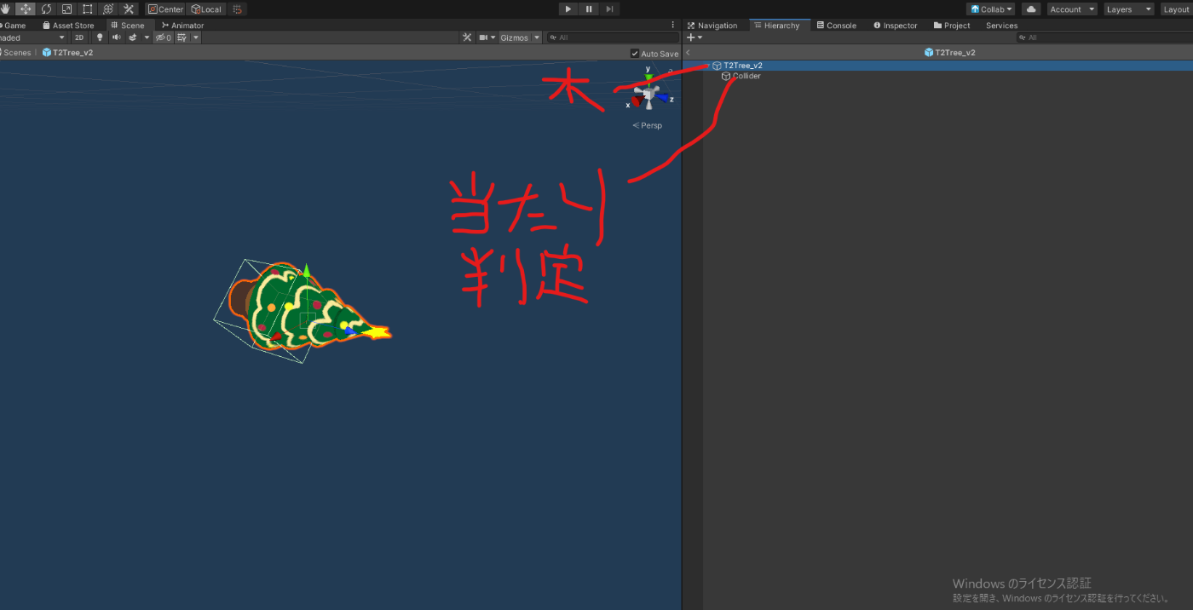The image size is (1193, 610).
Task: Open the Account dropdown
Action: click(x=1071, y=9)
